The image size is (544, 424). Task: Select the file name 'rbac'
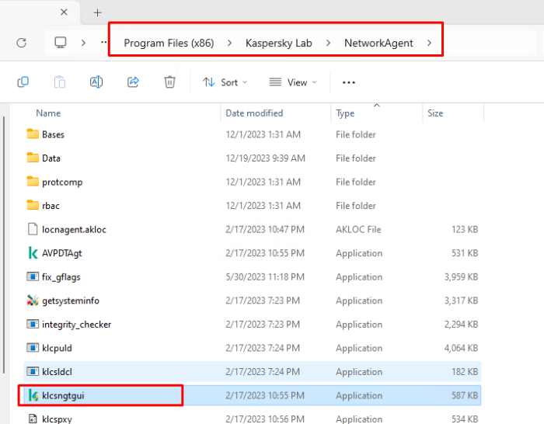(51, 206)
